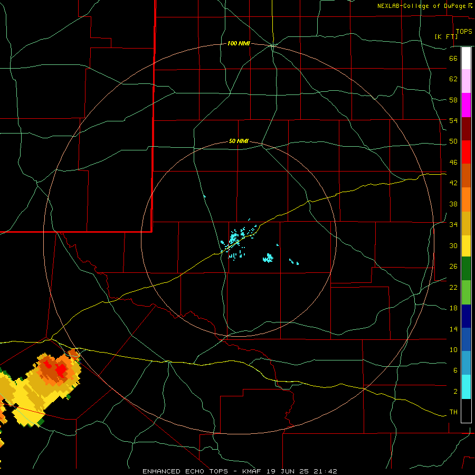Select the magenta swatch in the legend
475x475 pixels.
pyautogui.click(x=466, y=105)
